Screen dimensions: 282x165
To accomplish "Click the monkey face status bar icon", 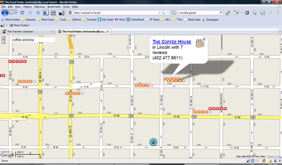I will tap(263, 161).
